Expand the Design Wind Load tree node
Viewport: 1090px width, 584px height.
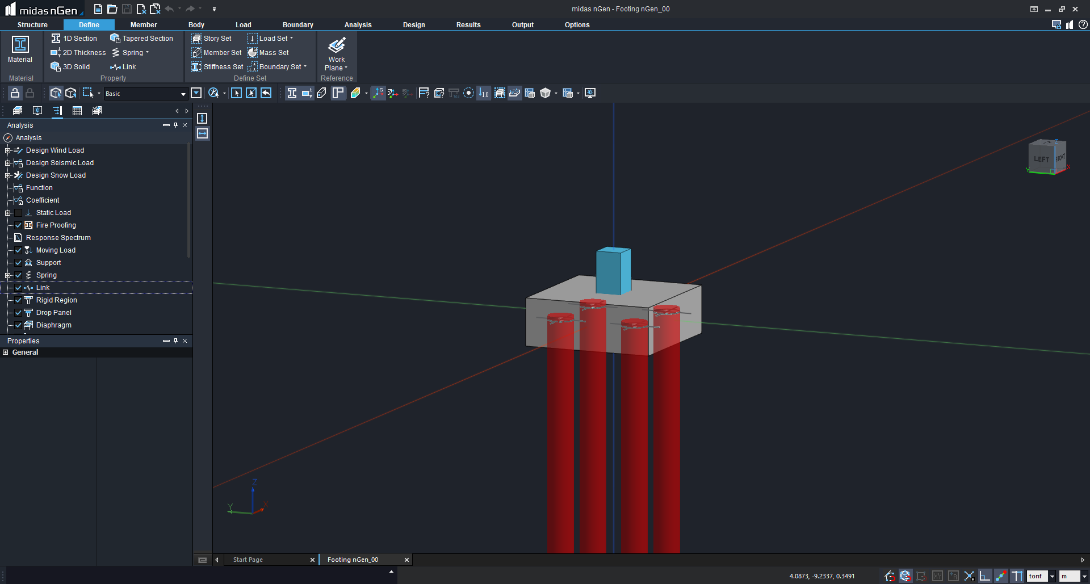click(7, 150)
